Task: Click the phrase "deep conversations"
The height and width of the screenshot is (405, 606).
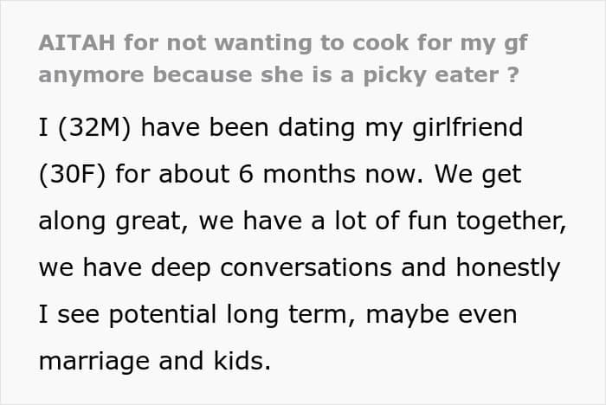Action: 271,268
